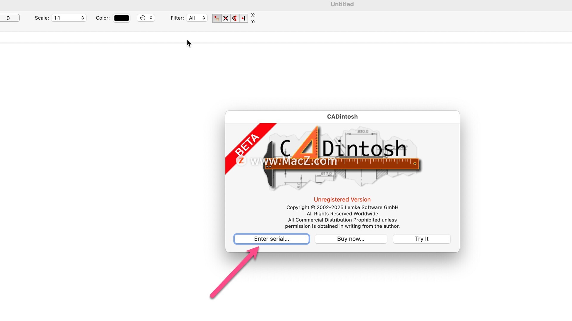572x321 pixels.
Task: Click the Buy now... button
Action: pos(351,239)
